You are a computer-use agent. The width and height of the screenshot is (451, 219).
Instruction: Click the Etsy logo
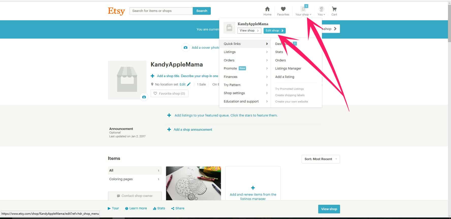tap(116, 11)
